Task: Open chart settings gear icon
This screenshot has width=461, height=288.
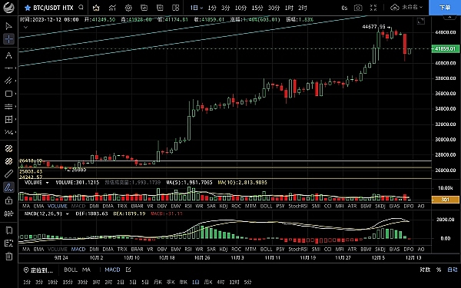Action: point(128,8)
